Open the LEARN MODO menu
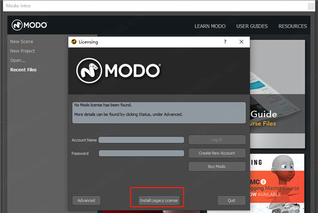318x213 pixels. click(210, 26)
